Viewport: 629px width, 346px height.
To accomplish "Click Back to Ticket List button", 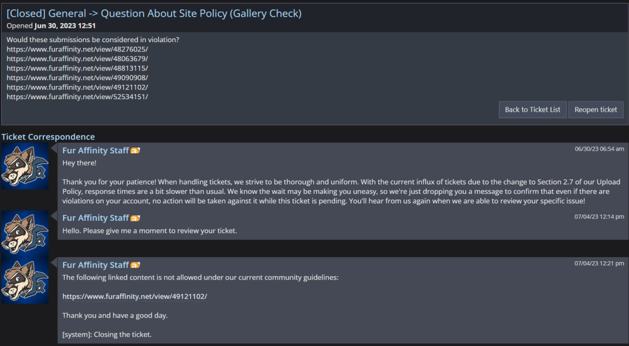I will pyautogui.click(x=532, y=110).
